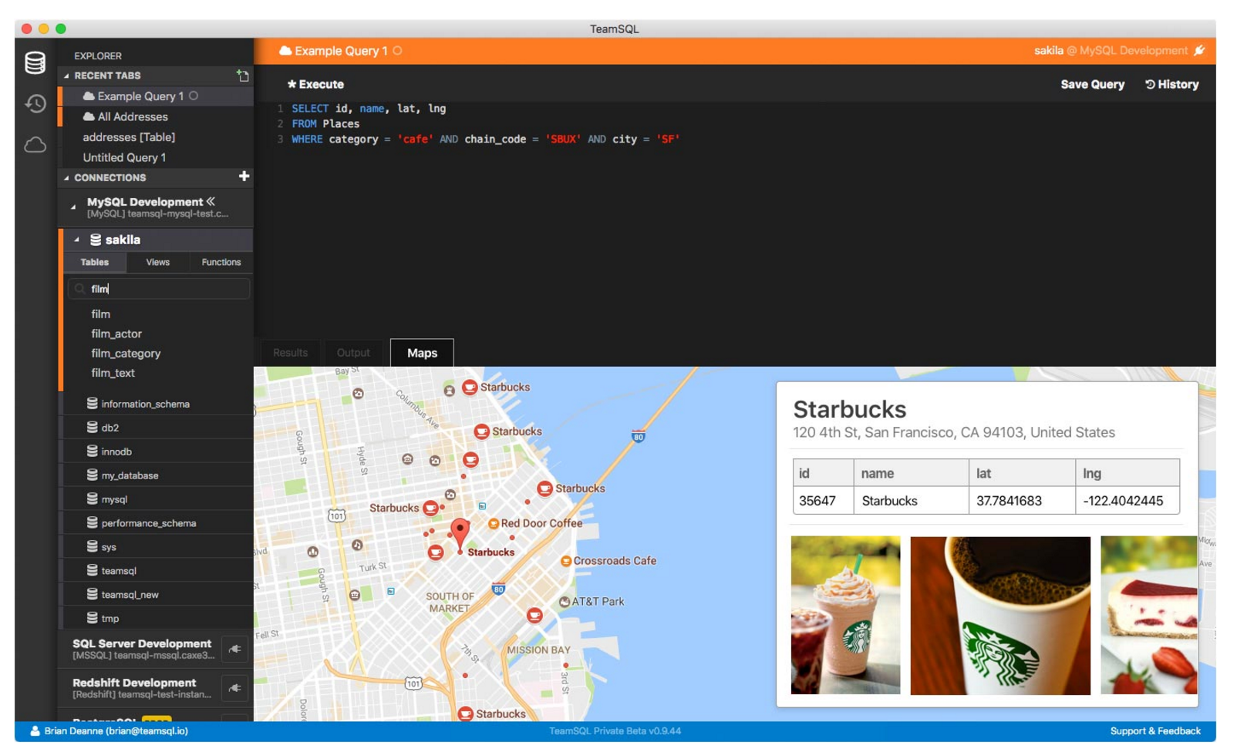View the frappuccino photo thumbnail
The image size is (1237, 752).
tap(845, 616)
